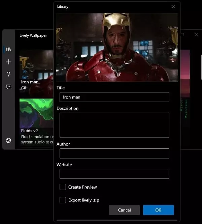Click the Author input field
Image resolution: width=202 pixels, height=224 pixels.
coord(114,153)
